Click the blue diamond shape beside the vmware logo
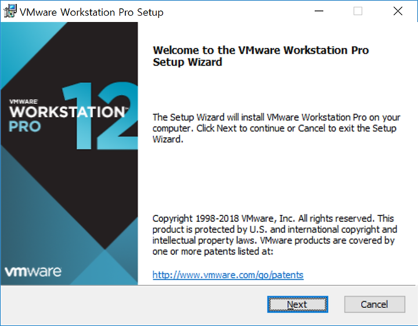Image resolution: width=418 pixels, height=326 pixels. click(x=105, y=269)
